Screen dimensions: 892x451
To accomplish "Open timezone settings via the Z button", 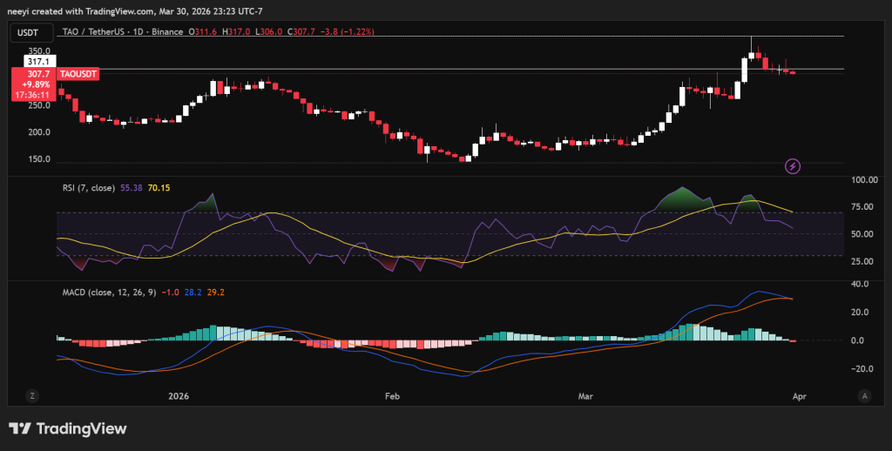I will [x=32, y=395].
